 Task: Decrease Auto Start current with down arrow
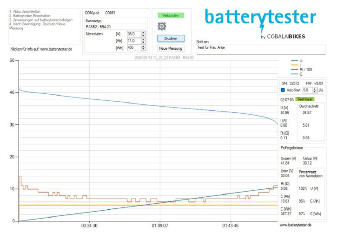coord(315,91)
